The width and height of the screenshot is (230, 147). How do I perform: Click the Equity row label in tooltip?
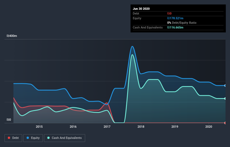click(137, 18)
